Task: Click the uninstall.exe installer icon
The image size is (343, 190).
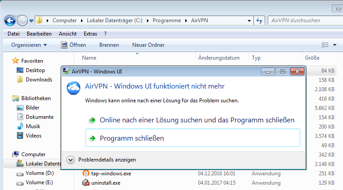Action: point(86,182)
